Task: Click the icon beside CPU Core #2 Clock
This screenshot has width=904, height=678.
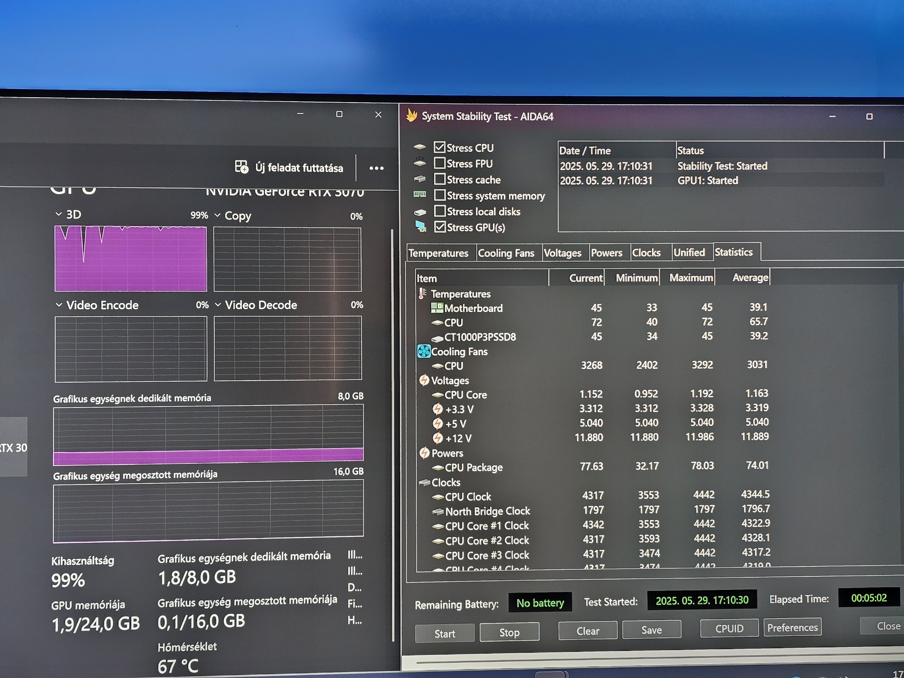Action: (x=438, y=541)
